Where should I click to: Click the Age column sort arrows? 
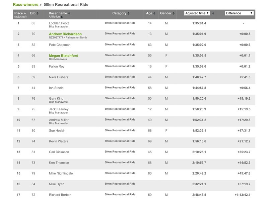[x=154, y=13]
